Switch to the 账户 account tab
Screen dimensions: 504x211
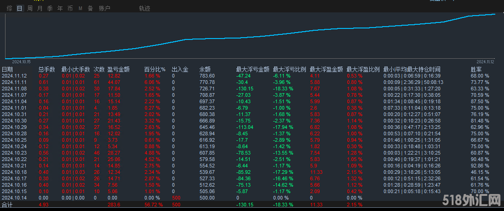point(105,8)
